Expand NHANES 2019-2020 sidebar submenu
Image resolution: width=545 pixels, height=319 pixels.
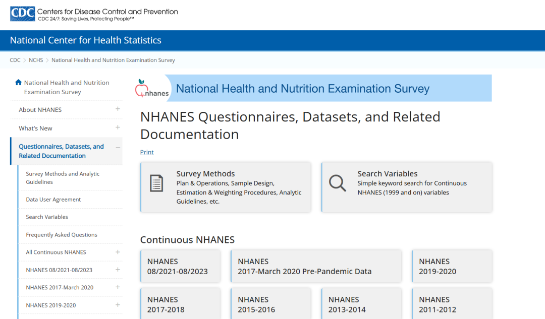coord(118,305)
